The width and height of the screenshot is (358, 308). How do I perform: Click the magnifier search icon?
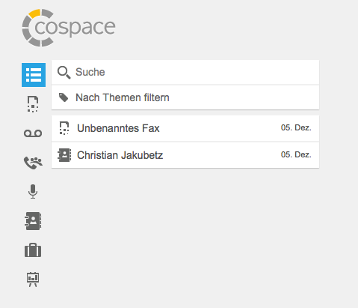tap(64, 73)
